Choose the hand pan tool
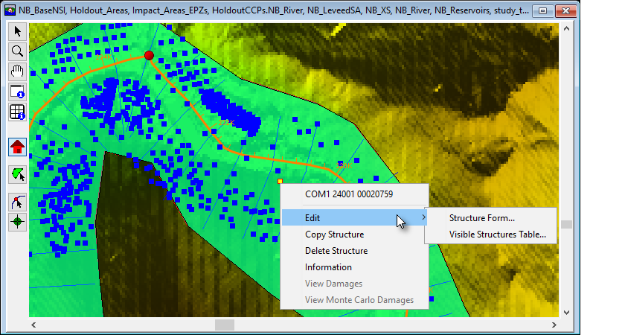625x335 pixels. click(16, 71)
